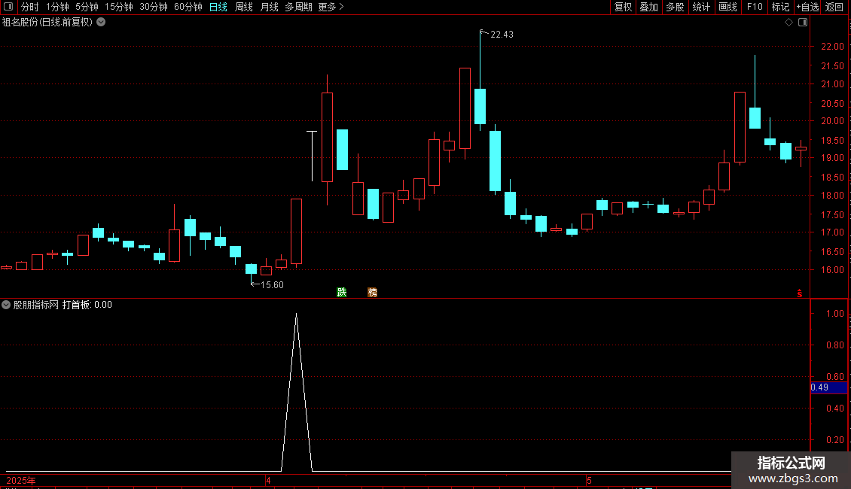Click the red S marker near right edge
The image size is (851, 489).
click(800, 293)
